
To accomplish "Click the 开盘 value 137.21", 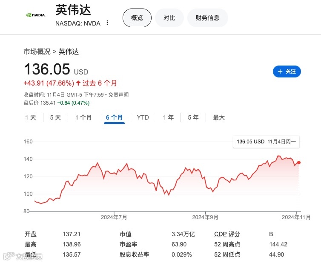I will tap(72, 234).
